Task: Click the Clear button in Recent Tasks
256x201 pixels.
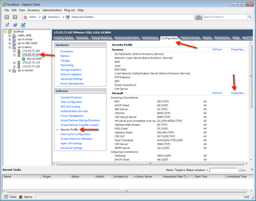Action: click(x=242, y=170)
